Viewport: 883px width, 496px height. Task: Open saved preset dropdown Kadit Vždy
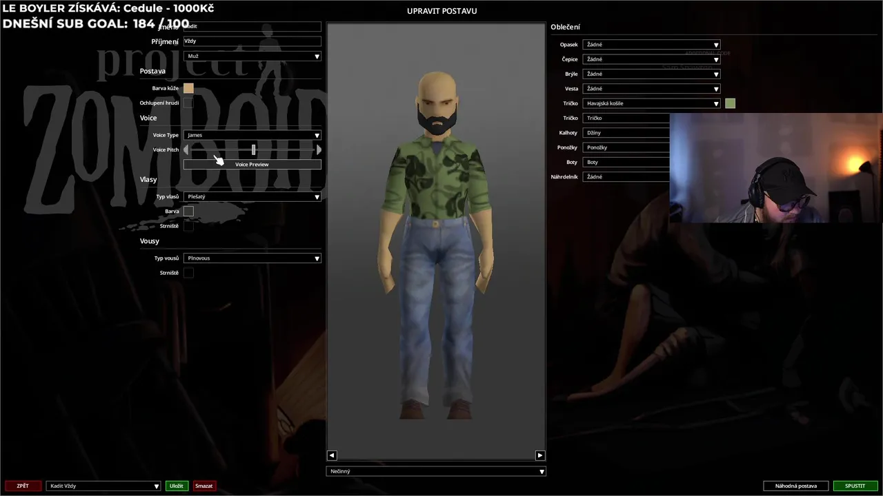(103, 486)
